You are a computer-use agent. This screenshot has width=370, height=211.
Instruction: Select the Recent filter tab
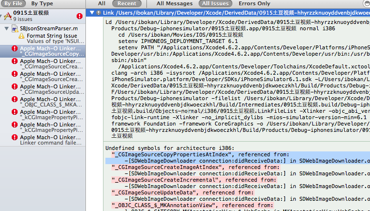coord(127,3)
